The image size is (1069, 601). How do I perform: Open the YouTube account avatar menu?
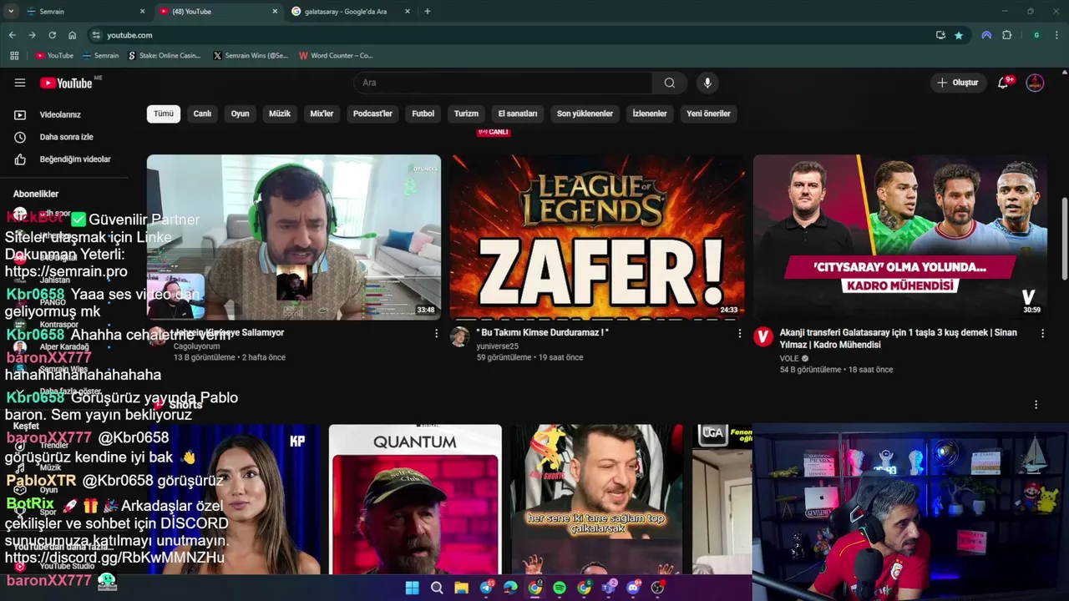[1035, 83]
